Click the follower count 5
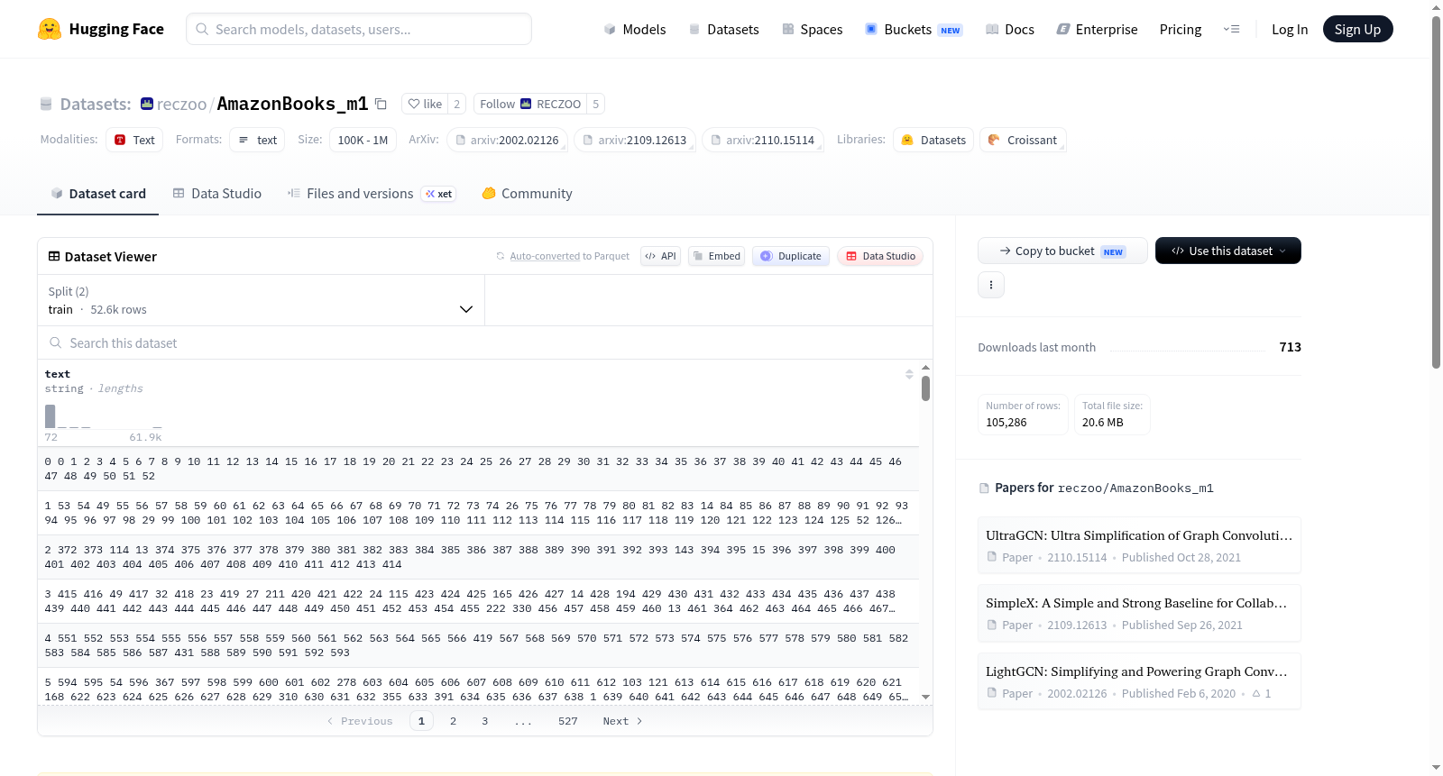The width and height of the screenshot is (1443, 776). tap(595, 104)
